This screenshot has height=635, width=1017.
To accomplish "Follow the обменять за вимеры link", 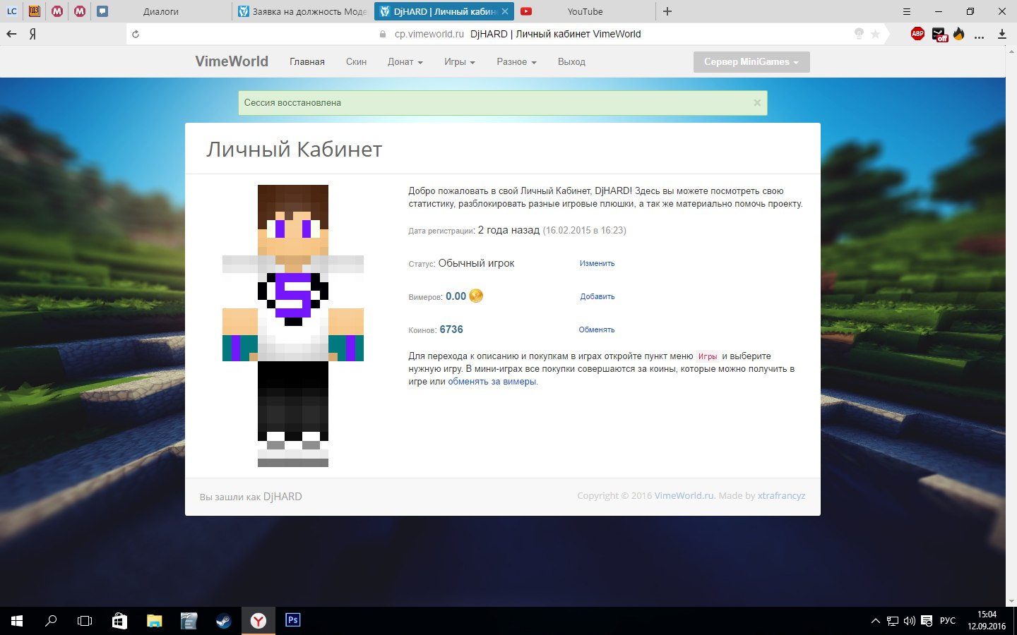I will coord(492,382).
